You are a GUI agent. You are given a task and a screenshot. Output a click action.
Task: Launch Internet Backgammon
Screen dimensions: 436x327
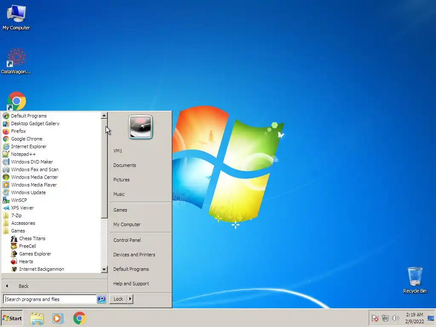click(41, 269)
